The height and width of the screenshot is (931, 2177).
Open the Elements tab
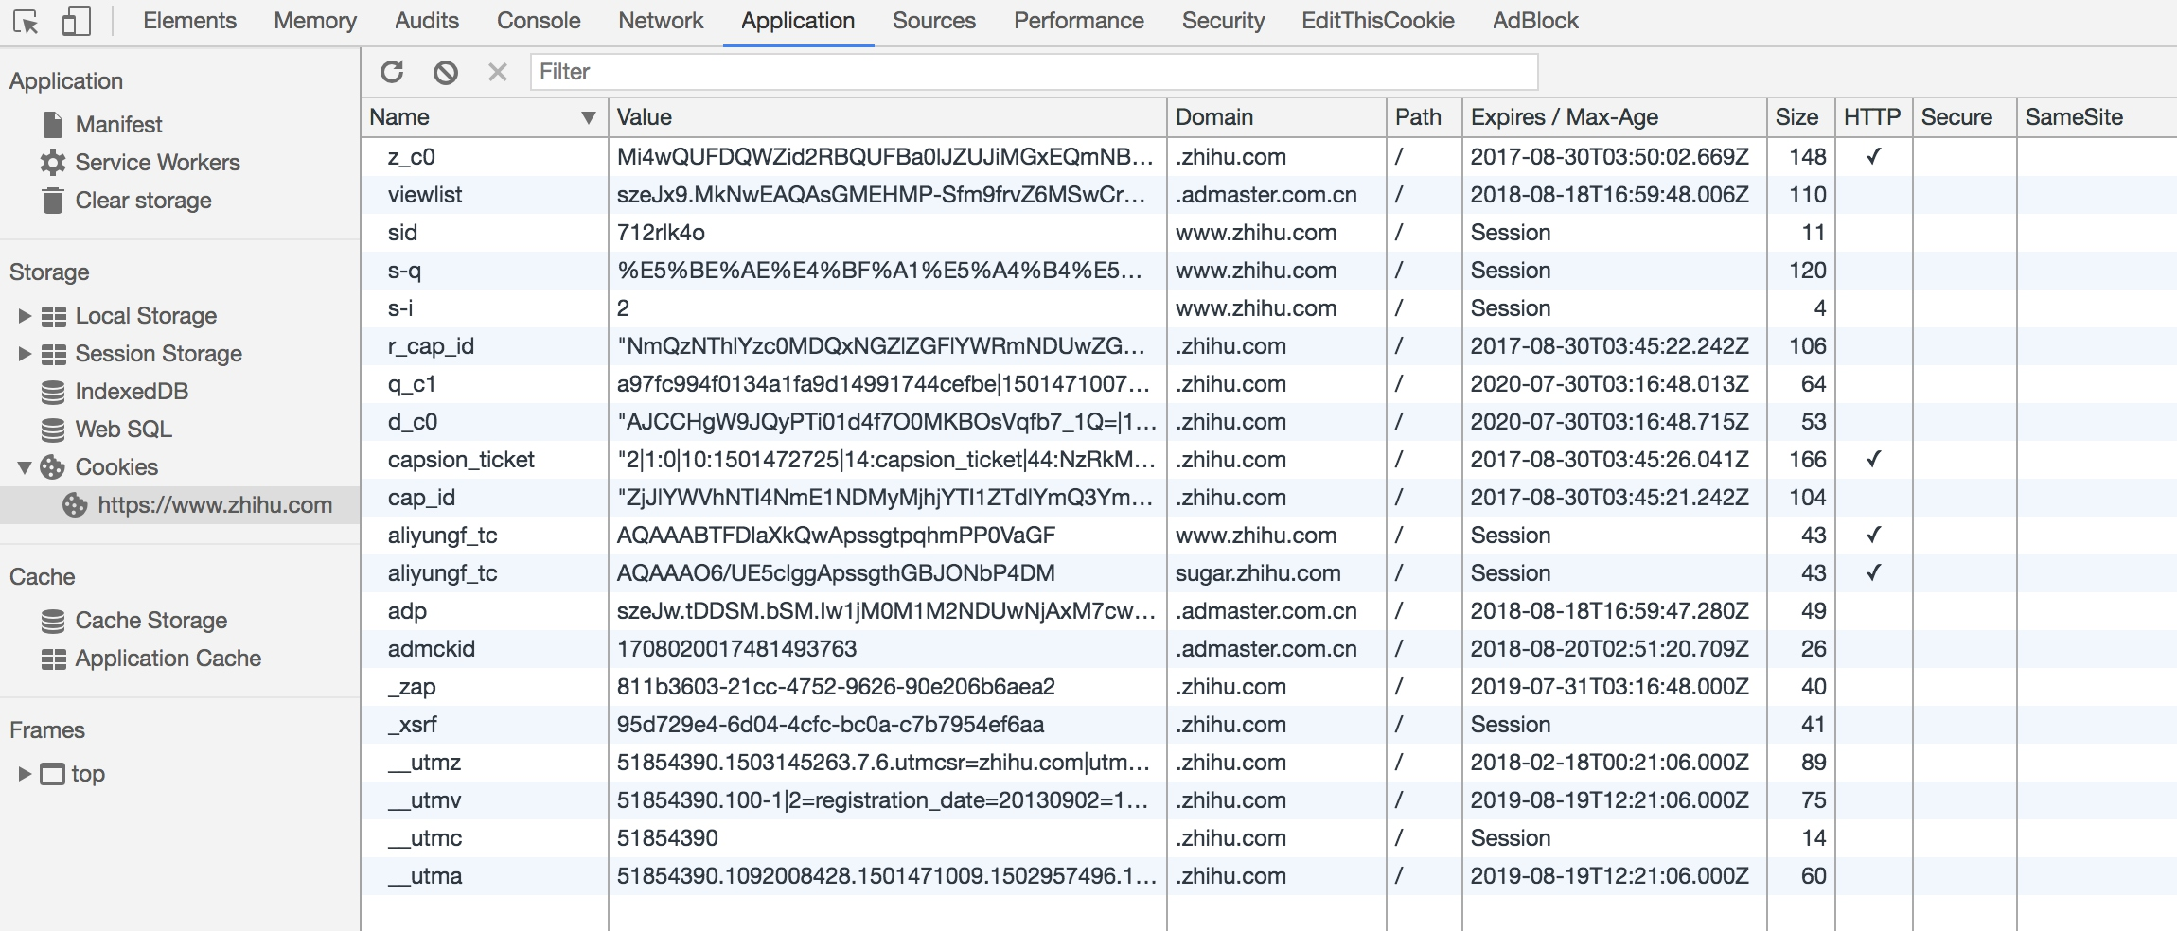click(x=189, y=21)
